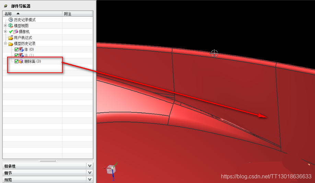Viewport: 315px width, 183px height.
Task: Select the 模型视图 tree row
Action: (48, 26)
